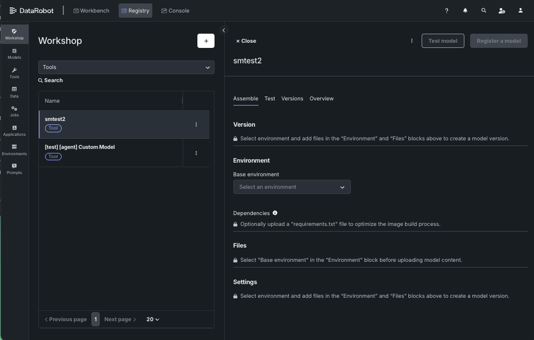This screenshot has height=340, width=534.
Task: Open Applications in the sidebar
Action: [14, 131]
